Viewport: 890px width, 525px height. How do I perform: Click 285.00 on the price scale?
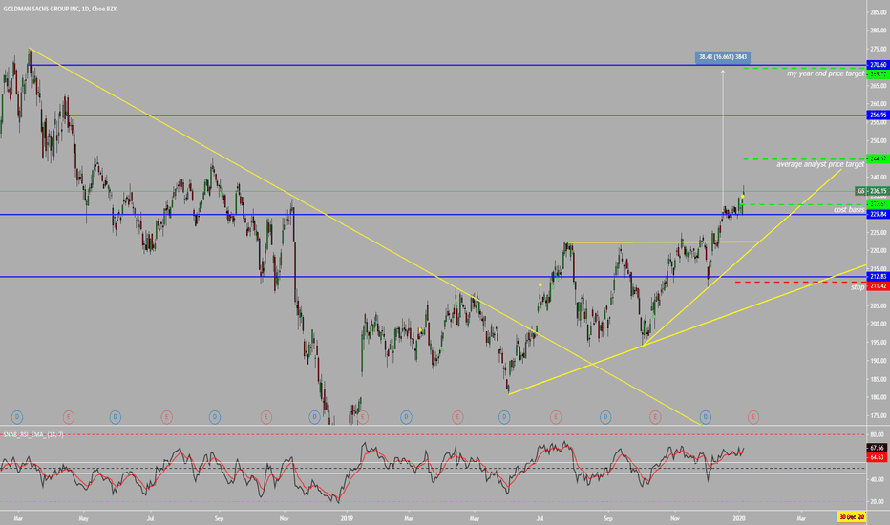[x=878, y=12]
